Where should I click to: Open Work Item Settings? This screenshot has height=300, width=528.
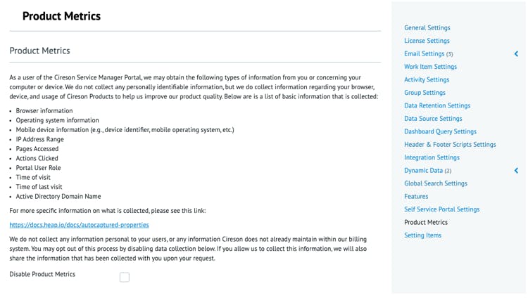point(430,67)
